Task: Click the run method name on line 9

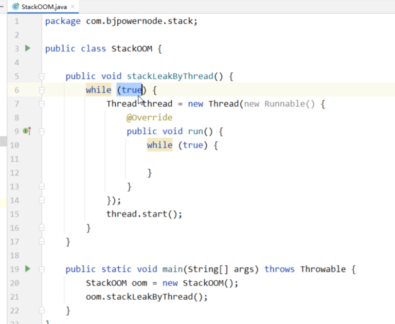Action: coord(196,131)
